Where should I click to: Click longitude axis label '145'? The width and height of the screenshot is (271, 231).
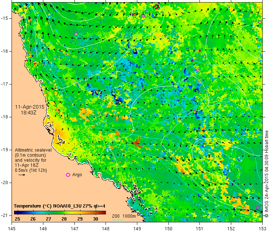click(x=12, y=229)
